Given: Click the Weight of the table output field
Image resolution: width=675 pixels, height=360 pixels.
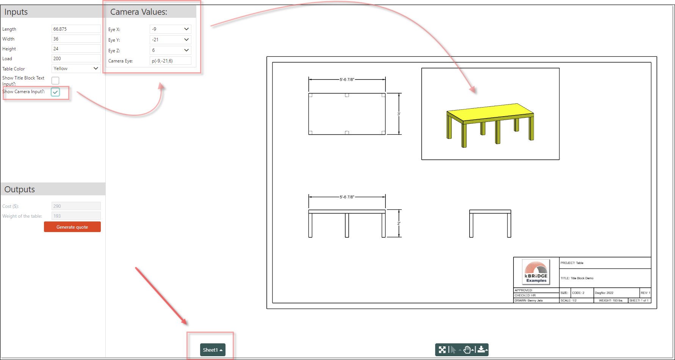Looking at the screenshot, I should 76,216.
